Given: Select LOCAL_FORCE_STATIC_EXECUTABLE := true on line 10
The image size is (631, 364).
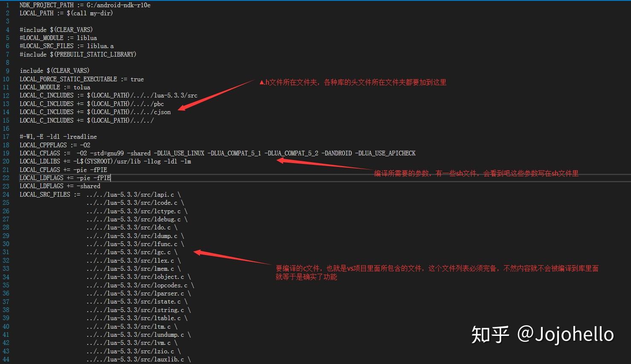Looking at the screenshot, I should coord(81,79).
